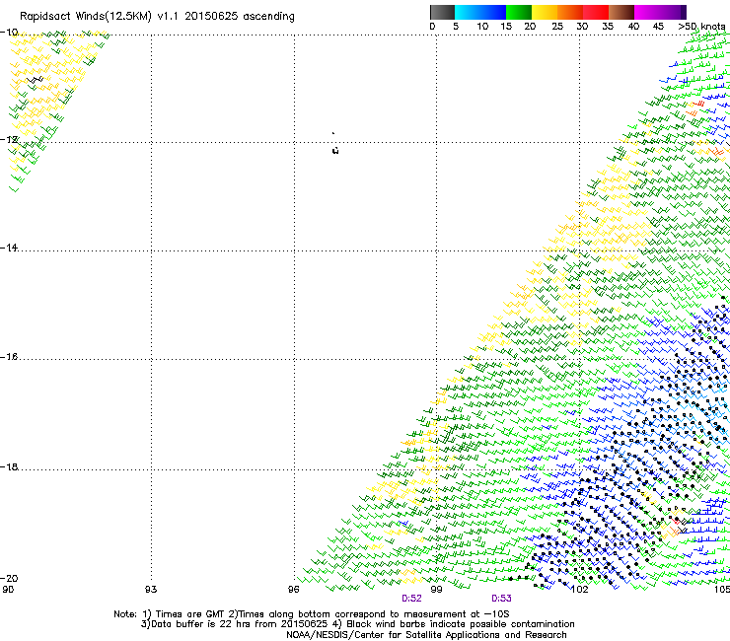Click the 45 label under the color bar
Screen dimensions: 730x641
[x=658, y=27]
